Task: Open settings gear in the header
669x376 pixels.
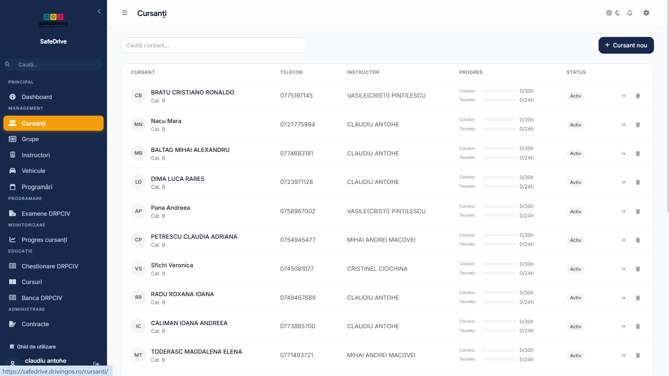Action: (646, 13)
